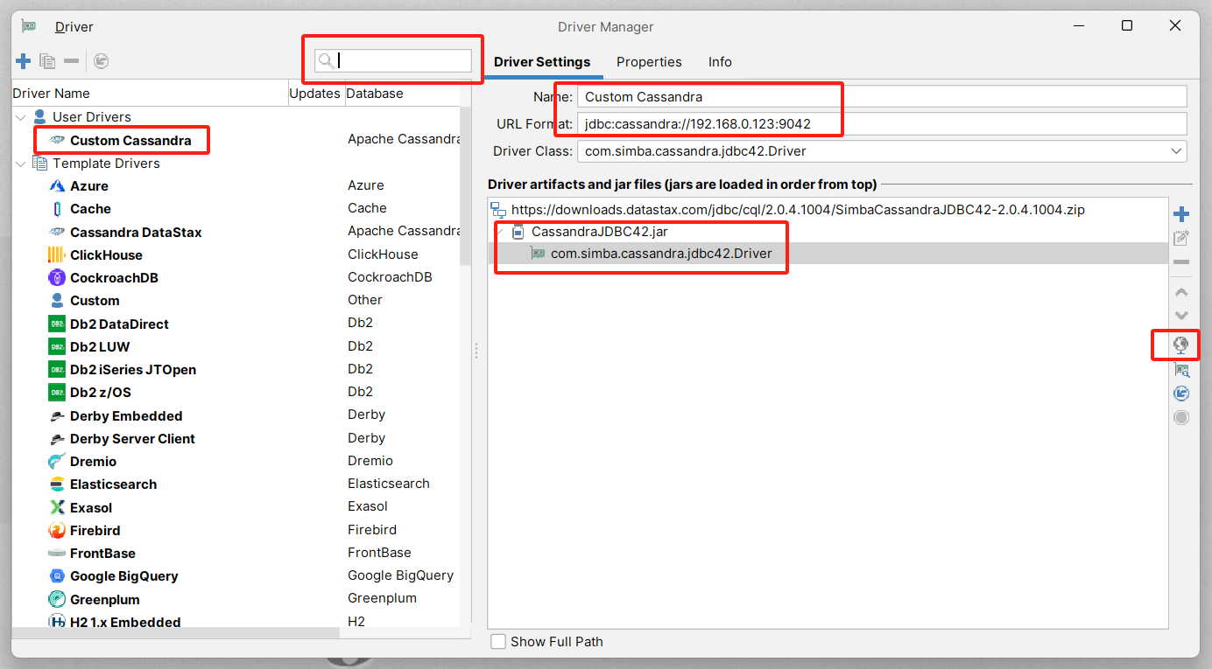This screenshot has height=669, width=1212.
Task: Click the blue circular reload icon on the right
Action: 1181,394
